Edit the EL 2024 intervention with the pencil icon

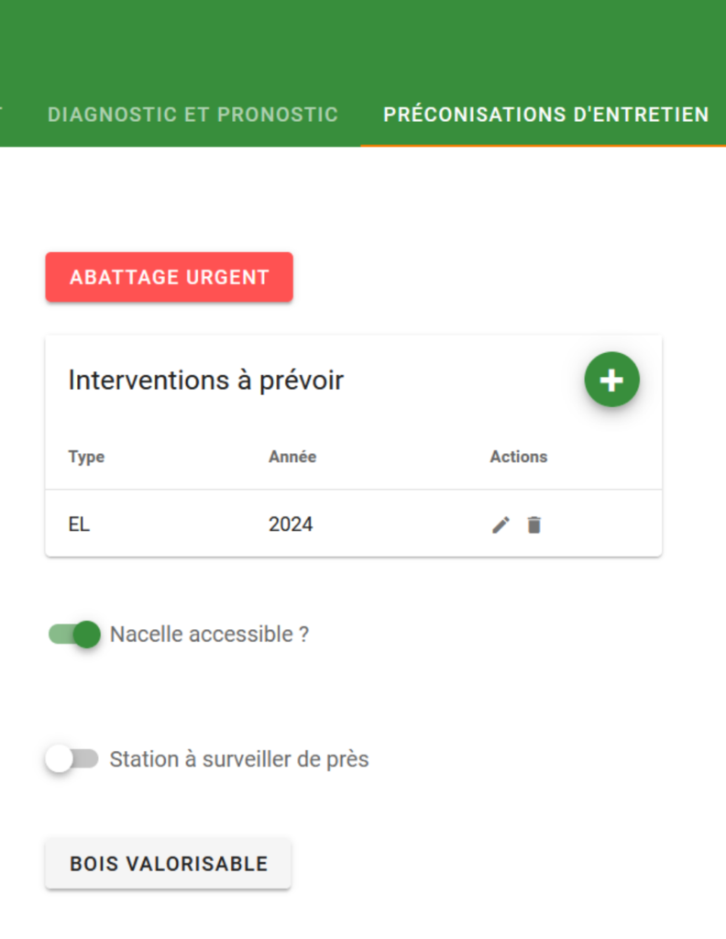pos(500,525)
